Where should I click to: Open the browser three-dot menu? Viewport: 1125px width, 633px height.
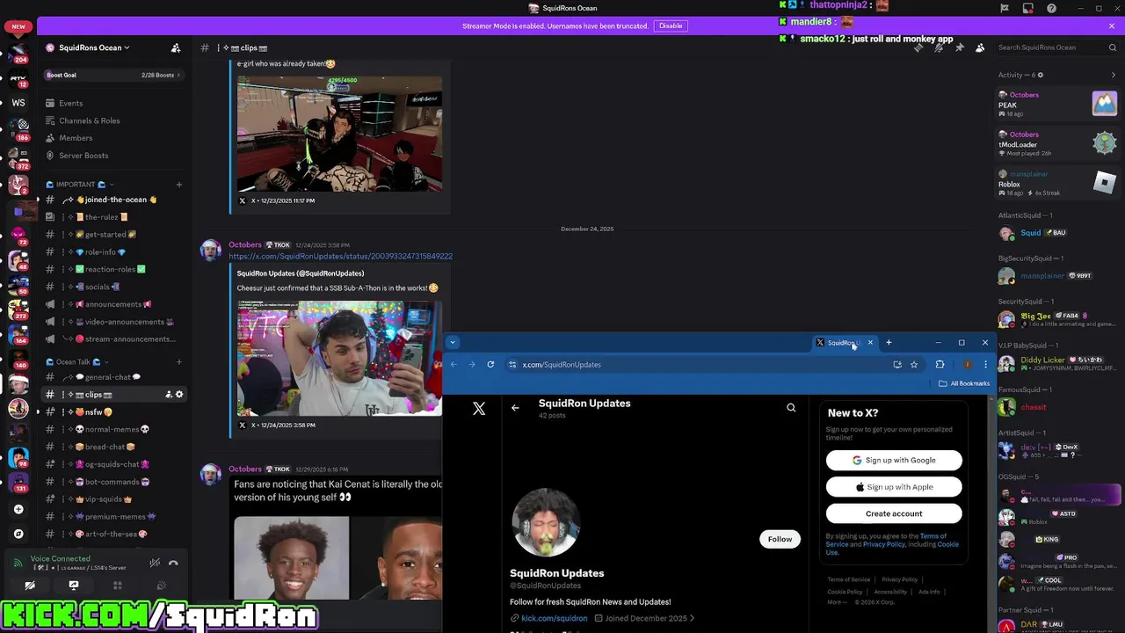[985, 364]
